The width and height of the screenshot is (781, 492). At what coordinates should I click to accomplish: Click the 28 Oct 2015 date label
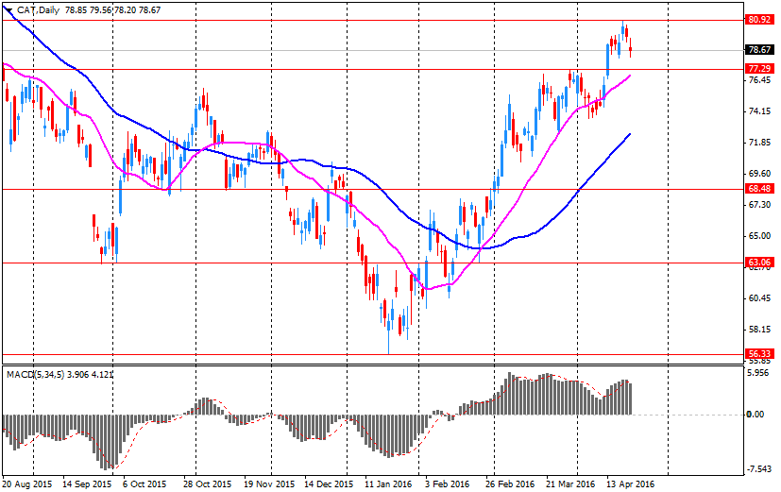207,484
